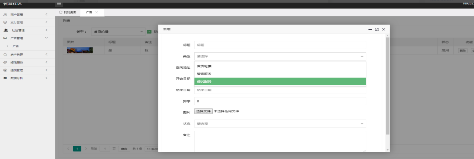Click the 支付管理 shield icon
Screen dimensions: 474x159
pyautogui.click(x=5, y=23)
